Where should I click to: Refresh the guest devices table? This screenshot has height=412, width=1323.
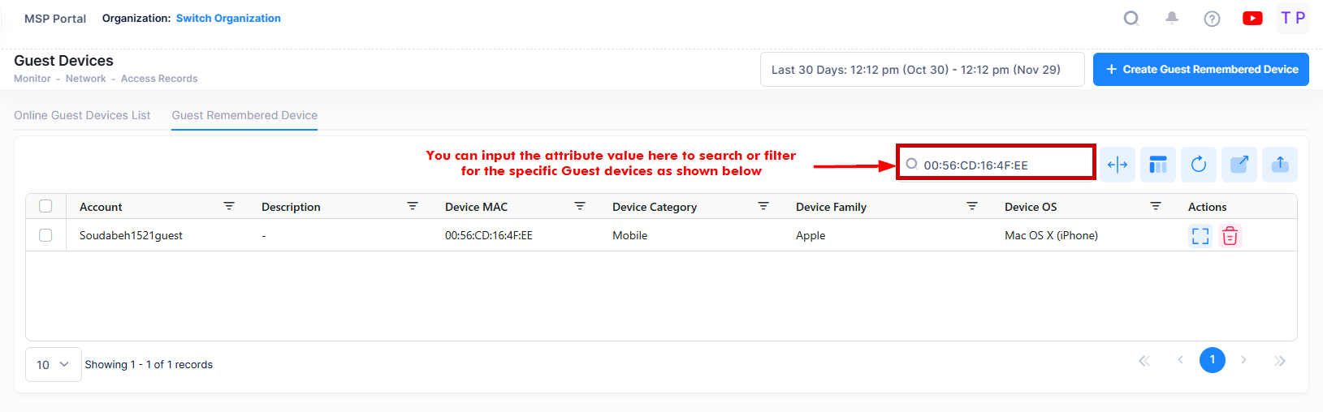[x=1199, y=165]
